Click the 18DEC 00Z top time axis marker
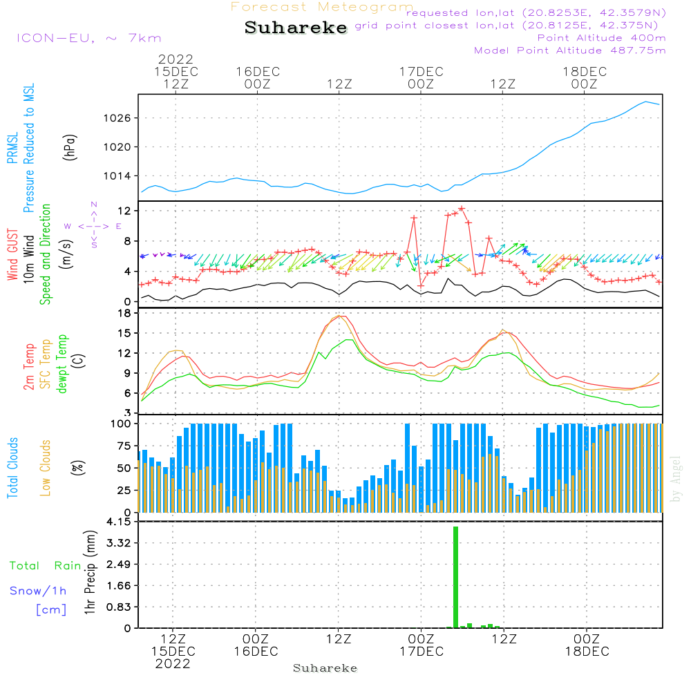This screenshot has width=691, height=691. pos(584,77)
